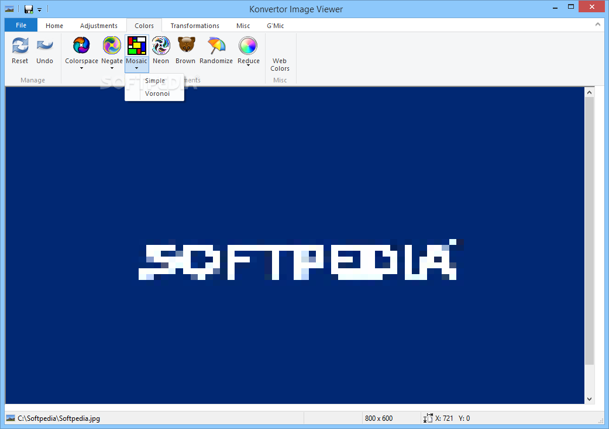Click the Manage group label

(x=33, y=80)
